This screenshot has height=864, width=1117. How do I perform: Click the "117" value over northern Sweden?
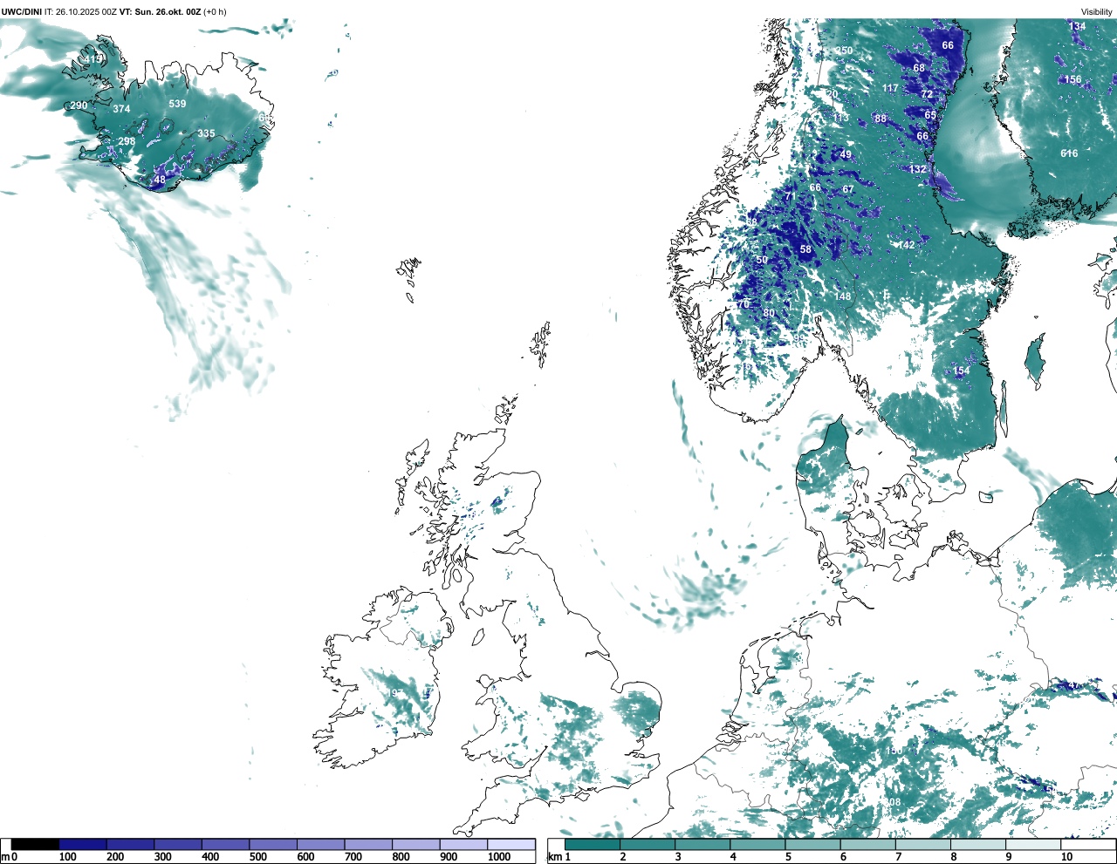[890, 88]
